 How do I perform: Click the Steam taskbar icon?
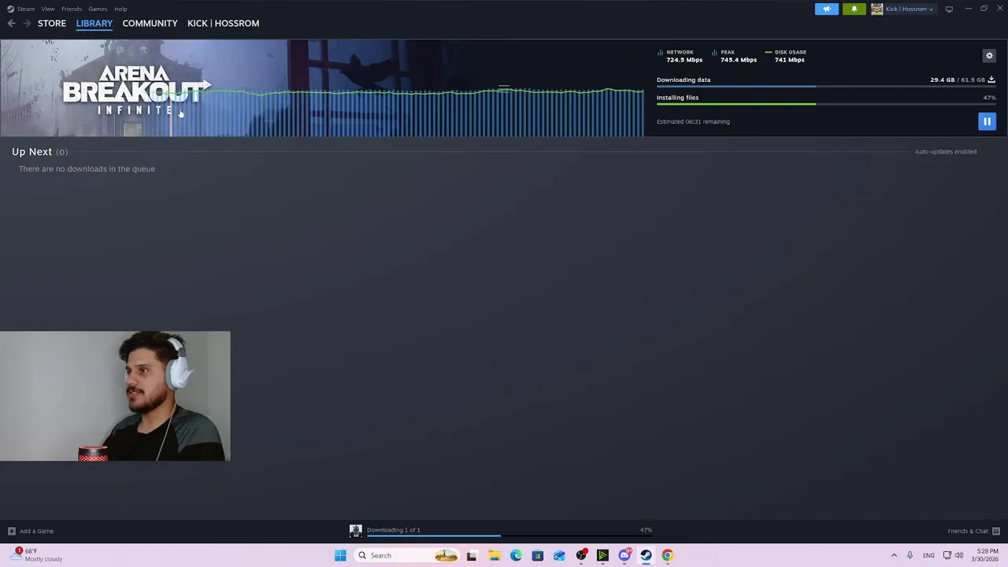(646, 555)
